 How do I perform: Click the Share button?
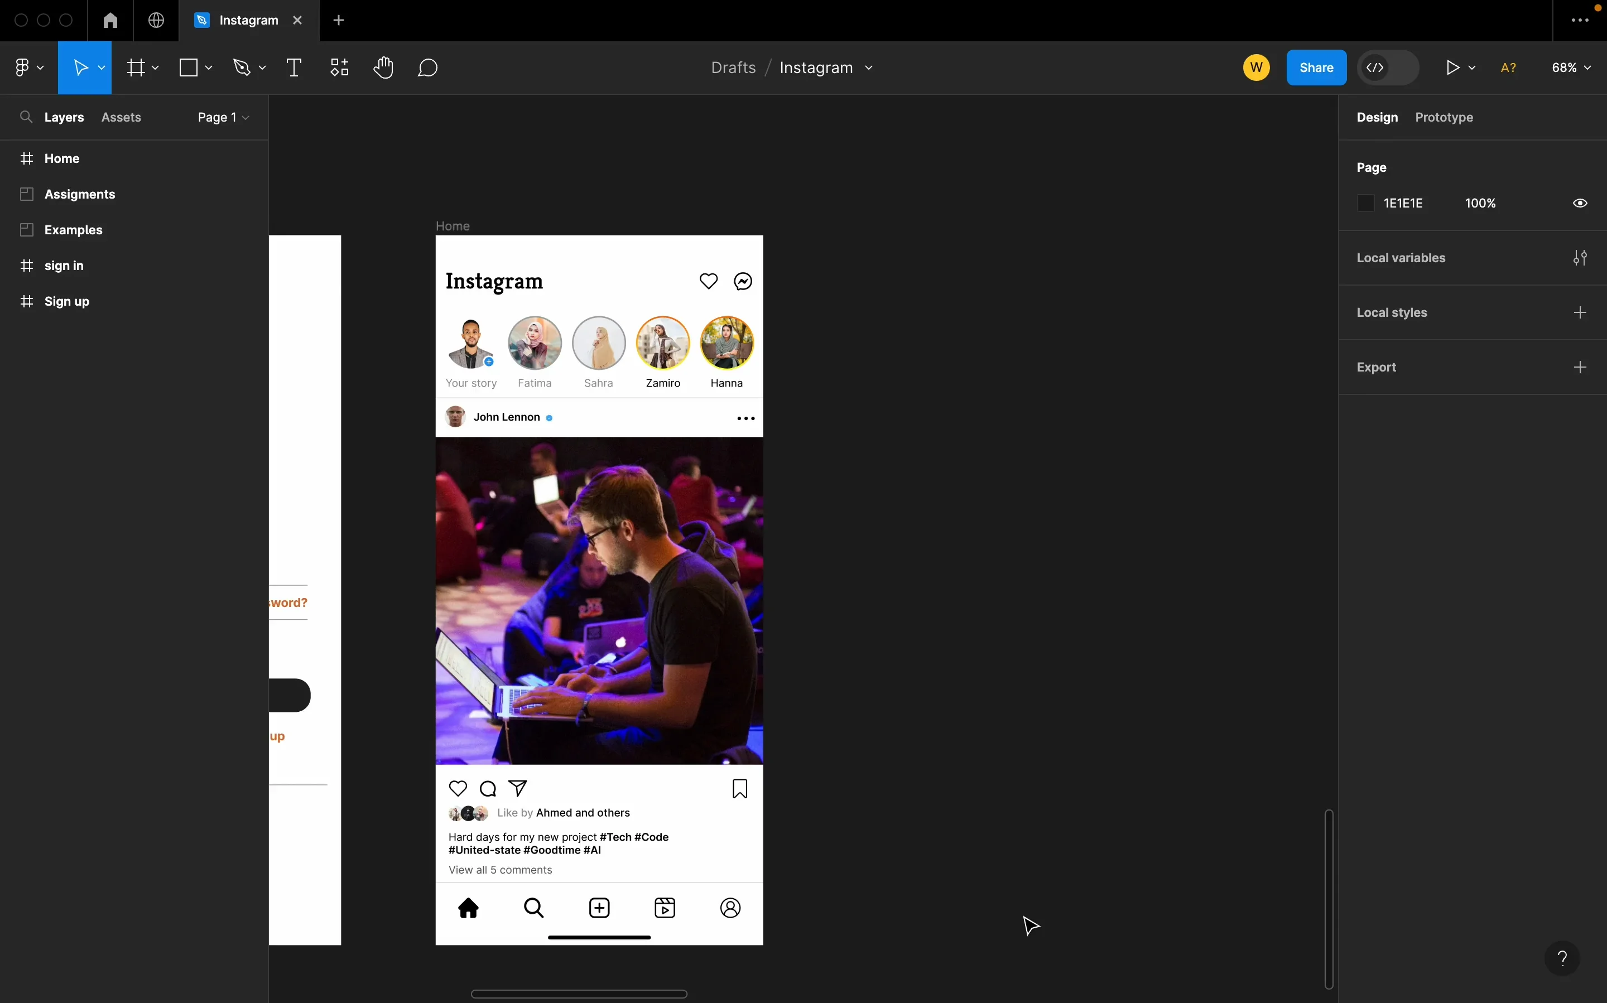point(1316,67)
